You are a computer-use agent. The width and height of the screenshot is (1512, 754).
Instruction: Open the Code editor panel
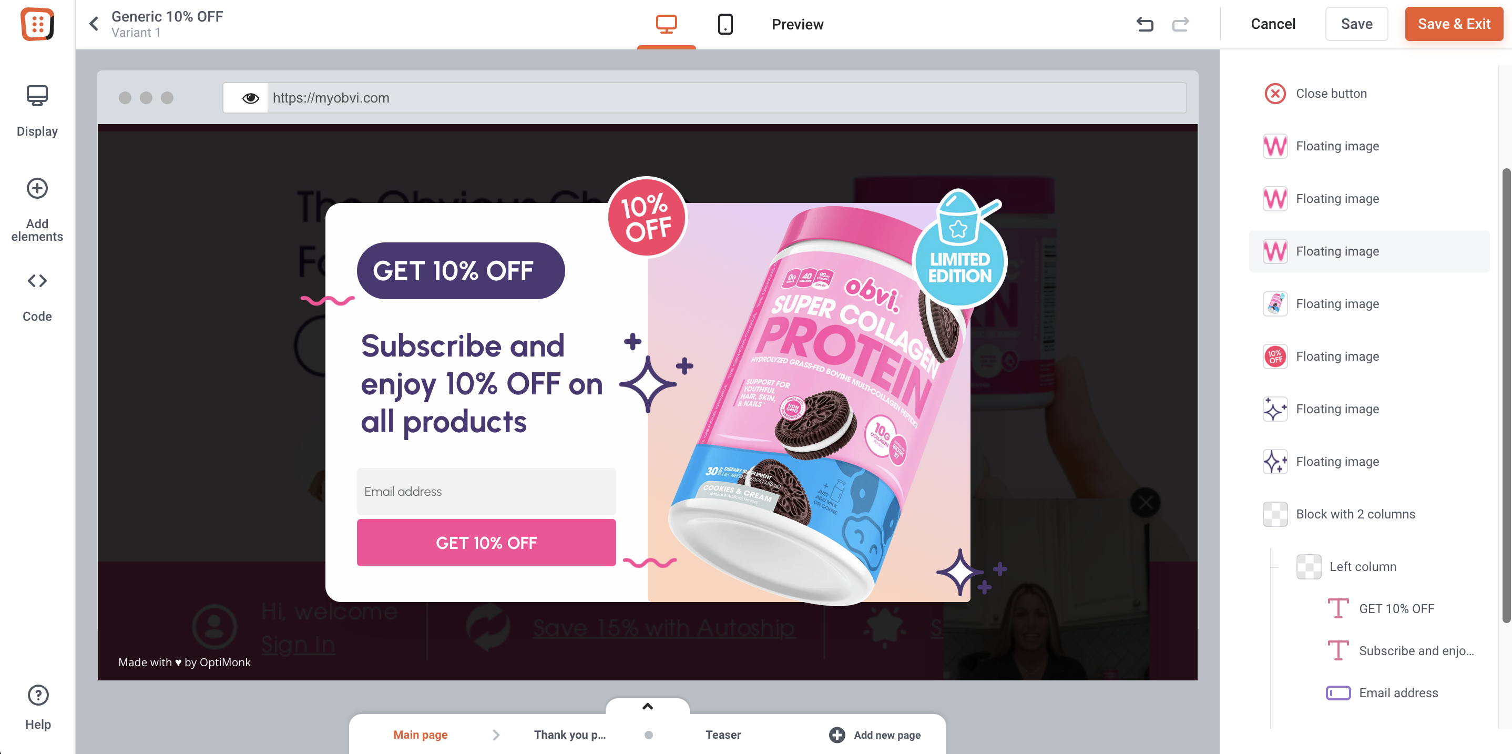coord(37,297)
